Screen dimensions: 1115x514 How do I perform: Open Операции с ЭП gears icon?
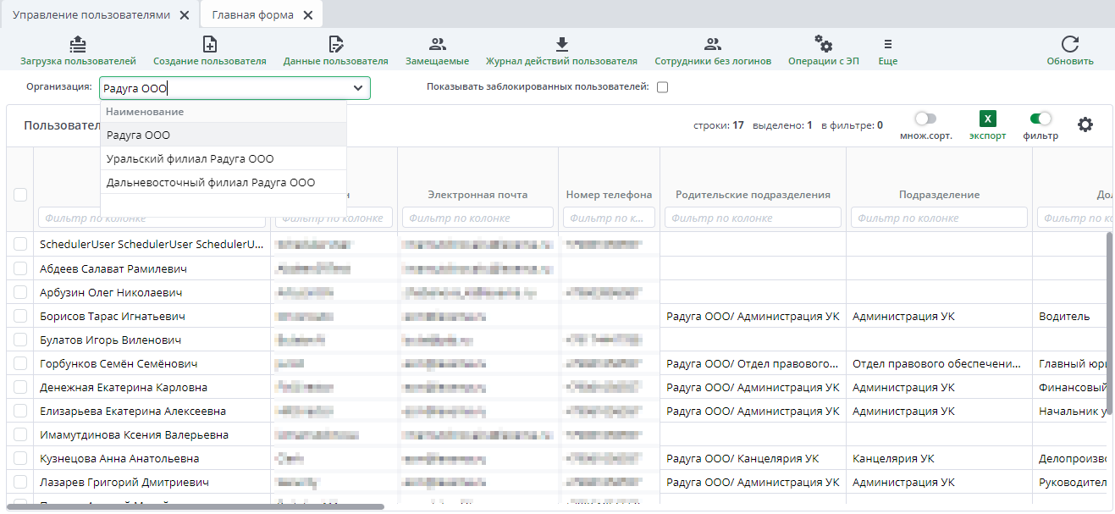pos(823,44)
